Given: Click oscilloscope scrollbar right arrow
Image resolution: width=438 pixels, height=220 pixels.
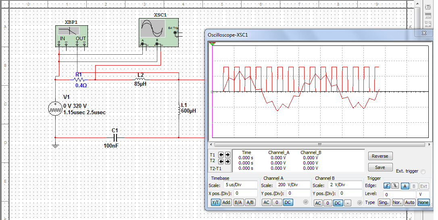Looking at the screenshot, I should (429, 144).
